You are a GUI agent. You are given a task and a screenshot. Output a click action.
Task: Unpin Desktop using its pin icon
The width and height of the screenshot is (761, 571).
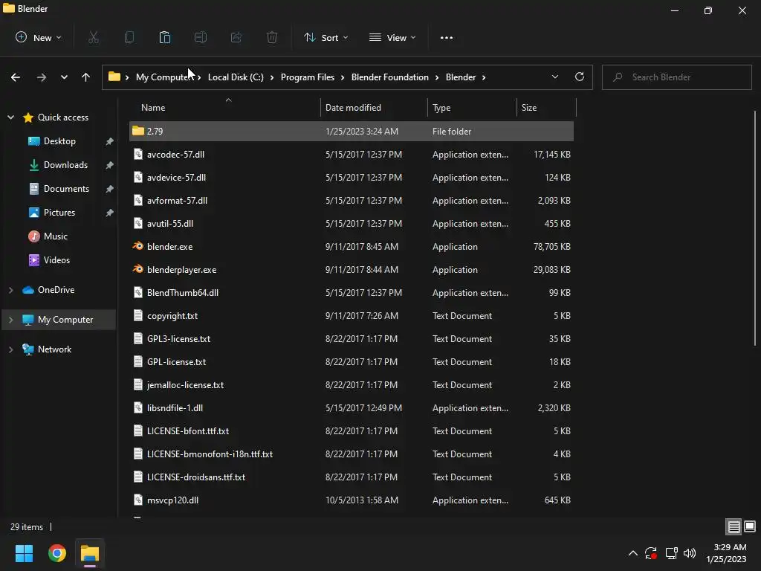110,141
